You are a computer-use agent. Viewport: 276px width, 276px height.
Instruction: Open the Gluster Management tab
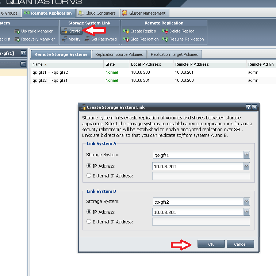point(144,13)
